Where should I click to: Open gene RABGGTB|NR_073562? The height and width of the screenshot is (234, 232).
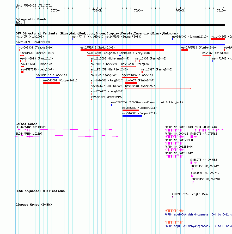(204, 134)
